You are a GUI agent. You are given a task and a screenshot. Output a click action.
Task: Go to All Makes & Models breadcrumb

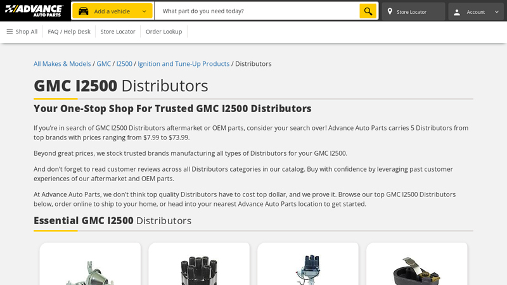62,64
